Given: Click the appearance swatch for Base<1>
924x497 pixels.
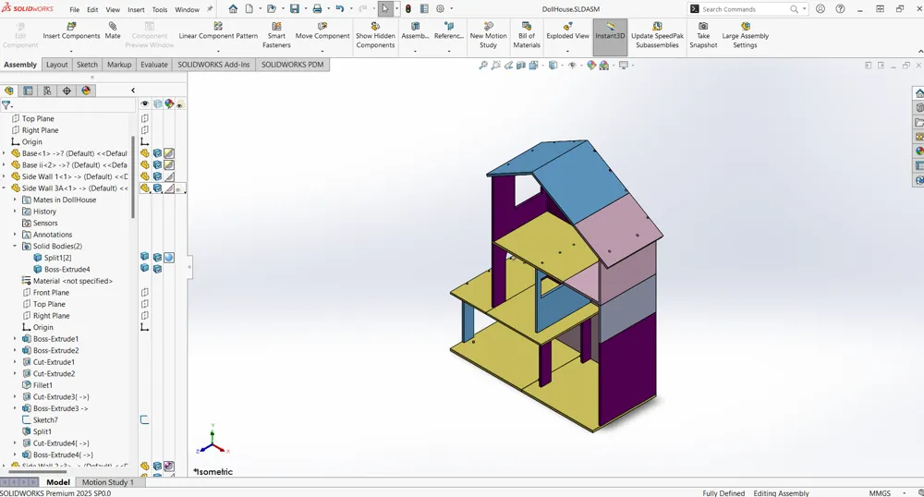Looking at the screenshot, I should click(169, 153).
